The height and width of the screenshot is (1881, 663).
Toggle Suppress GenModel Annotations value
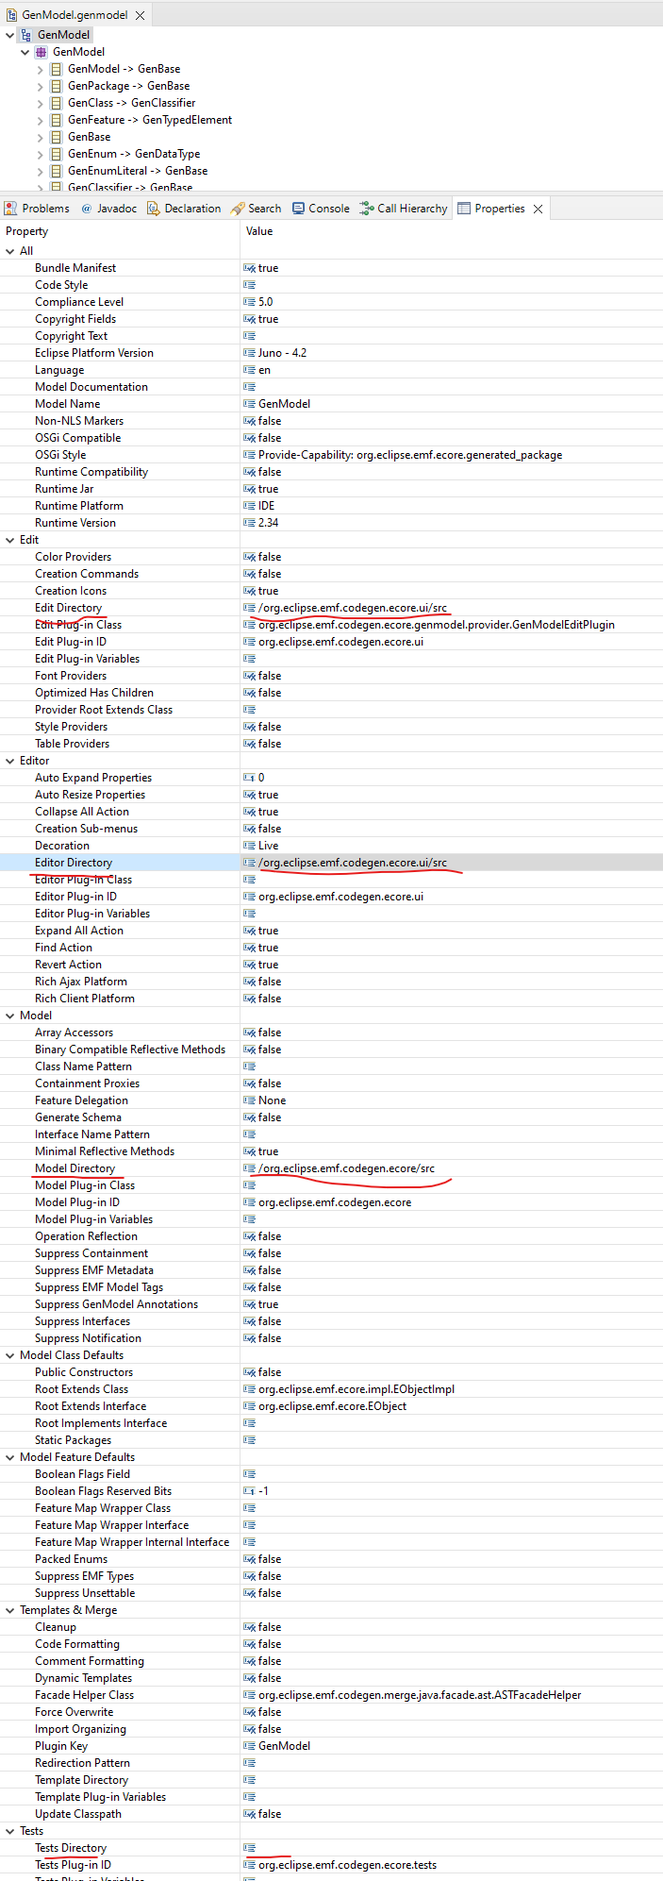pyautogui.click(x=268, y=1304)
